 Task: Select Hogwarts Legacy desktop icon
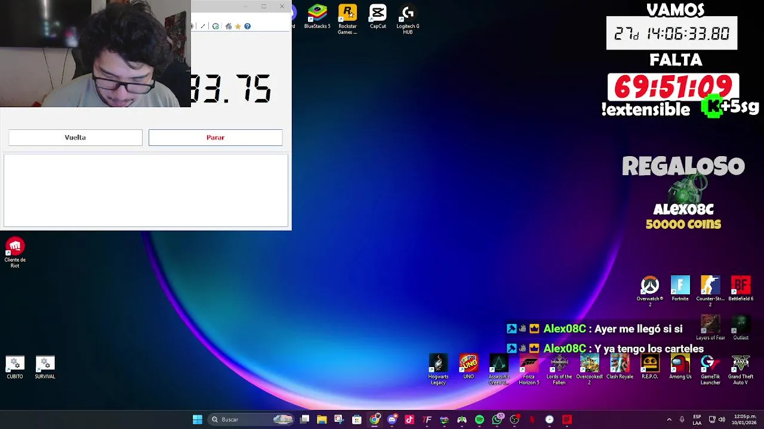438,370
